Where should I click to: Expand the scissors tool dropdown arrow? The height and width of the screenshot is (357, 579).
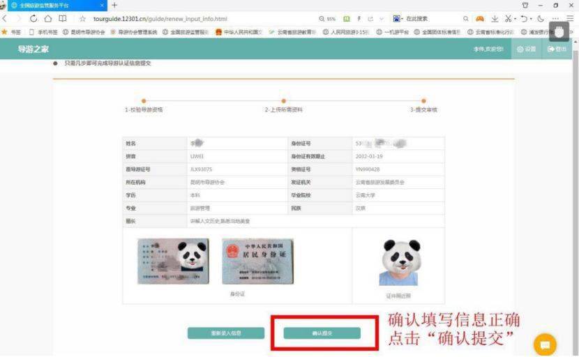point(515,19)
